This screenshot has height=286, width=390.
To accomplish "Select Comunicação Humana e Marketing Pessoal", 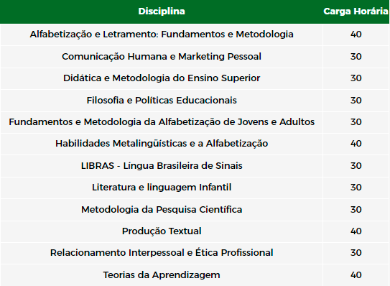I will tap(162, 57).
